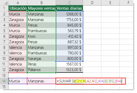Select column B header
The image size is (137, 93).
[42, 3]
